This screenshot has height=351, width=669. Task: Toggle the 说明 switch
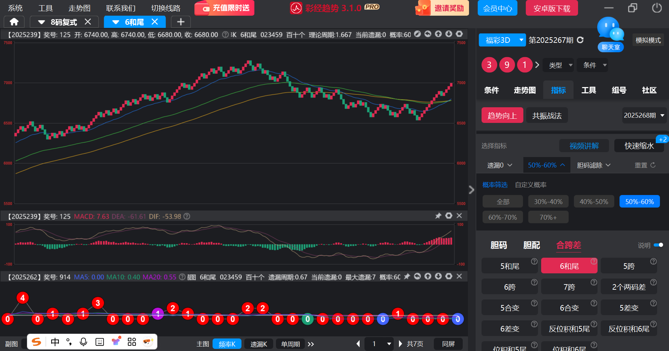[658, 245]
